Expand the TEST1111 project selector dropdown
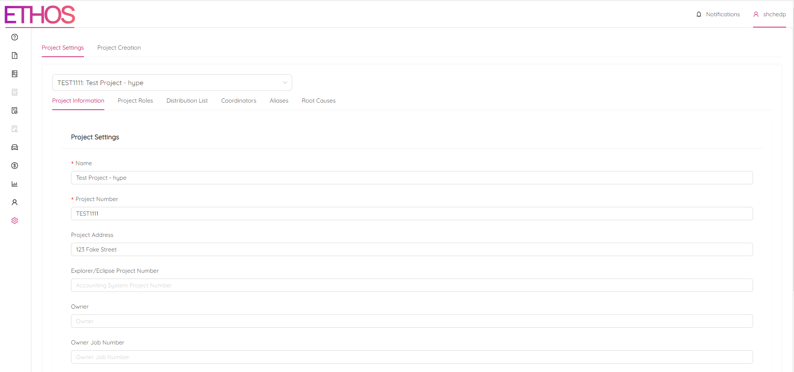The image size is (794, 372). (x=172, y=83)
